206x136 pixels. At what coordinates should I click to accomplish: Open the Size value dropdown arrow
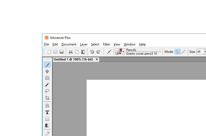tap(205, 52)
